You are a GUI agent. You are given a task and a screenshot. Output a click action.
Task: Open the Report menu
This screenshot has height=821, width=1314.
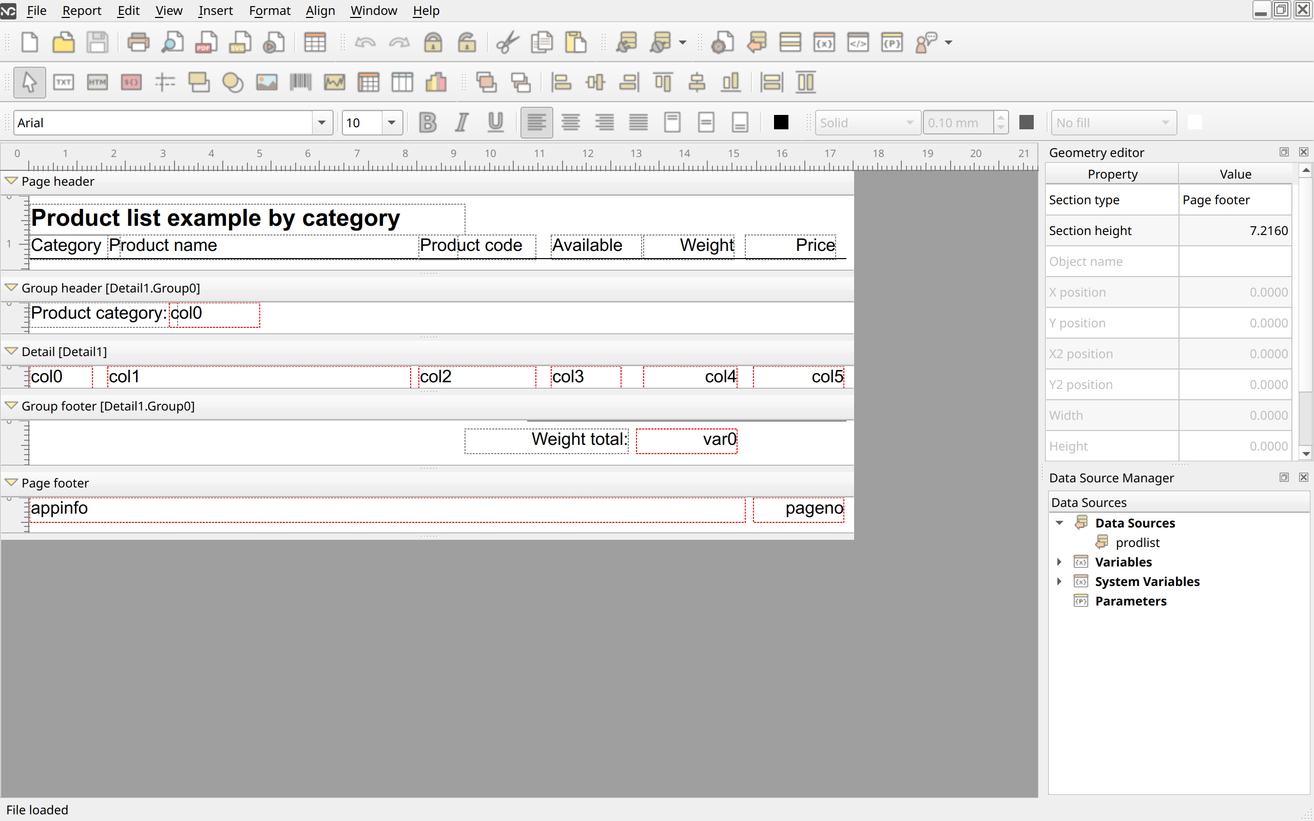[x=82, y=10]
